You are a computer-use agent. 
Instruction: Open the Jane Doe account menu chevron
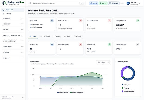tap(139, 3)
